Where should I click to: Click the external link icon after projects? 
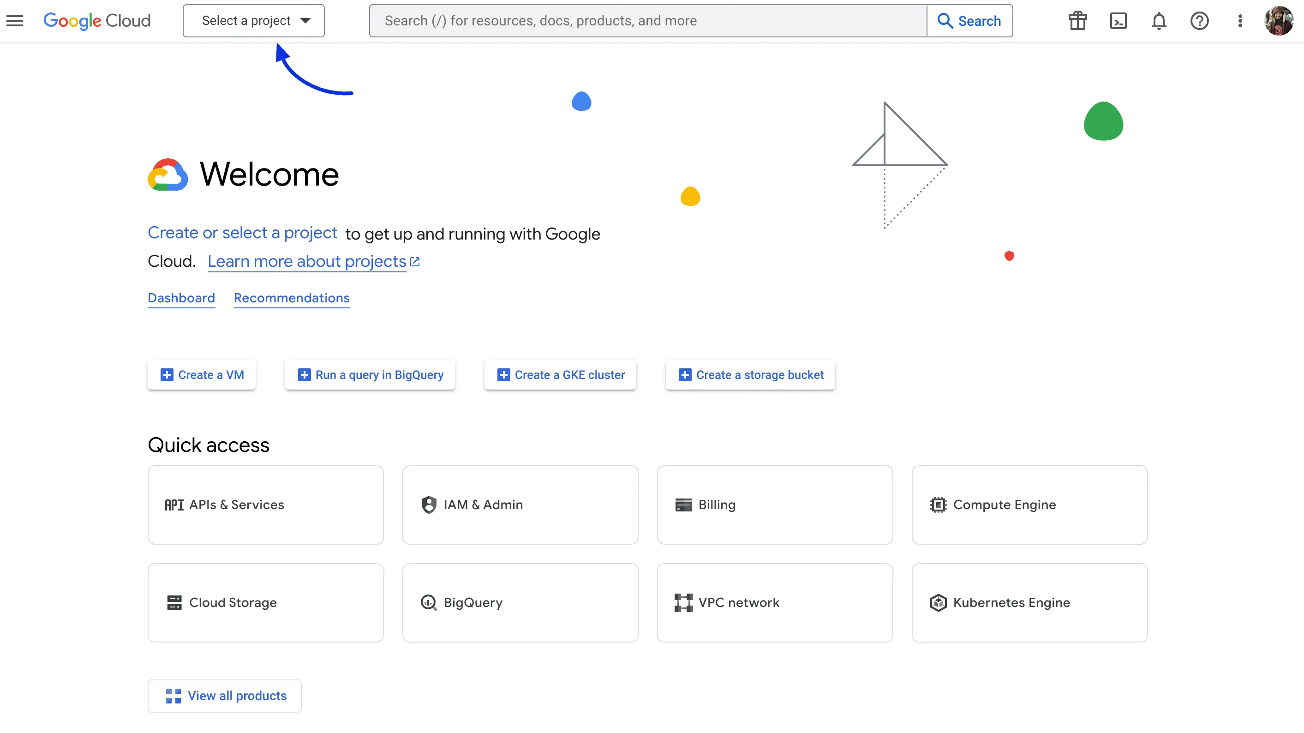pyautogui.click(x=414, y=262)
